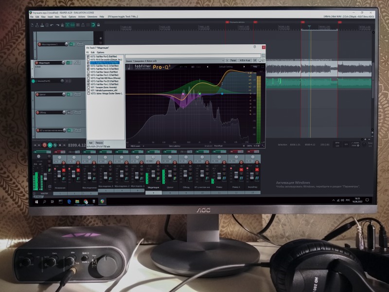Click the Windows Start button
The image size is (389, 292).
36,202
